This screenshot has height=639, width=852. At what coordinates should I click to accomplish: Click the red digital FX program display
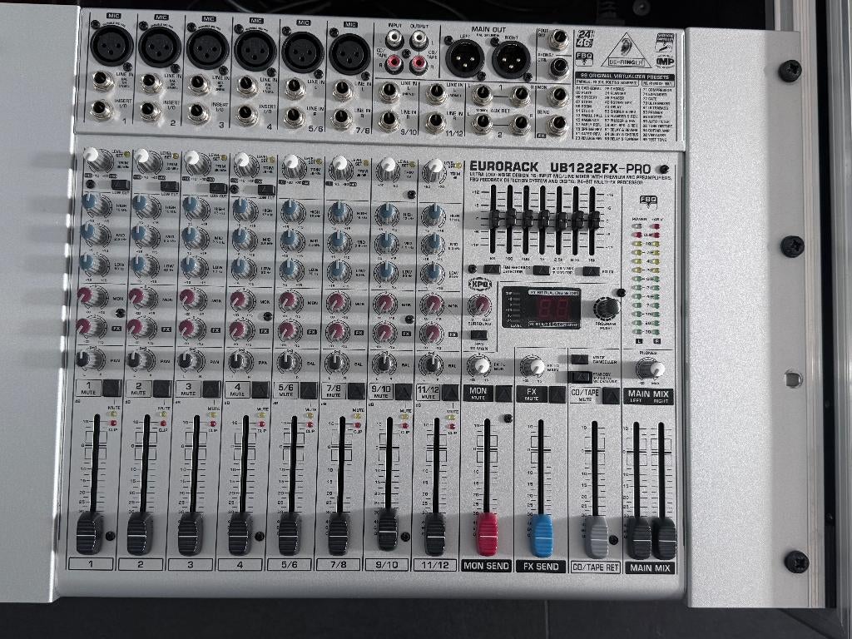[553, 309]
